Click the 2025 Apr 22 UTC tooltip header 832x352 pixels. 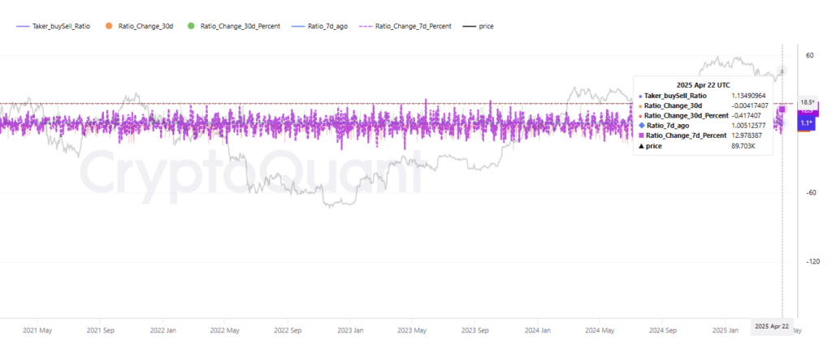tap(703, 84)
